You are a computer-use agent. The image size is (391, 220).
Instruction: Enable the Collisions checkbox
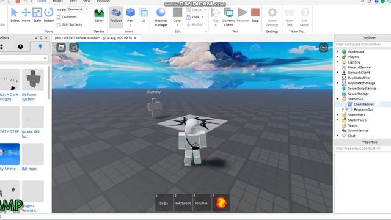click(x=59, y=17)
